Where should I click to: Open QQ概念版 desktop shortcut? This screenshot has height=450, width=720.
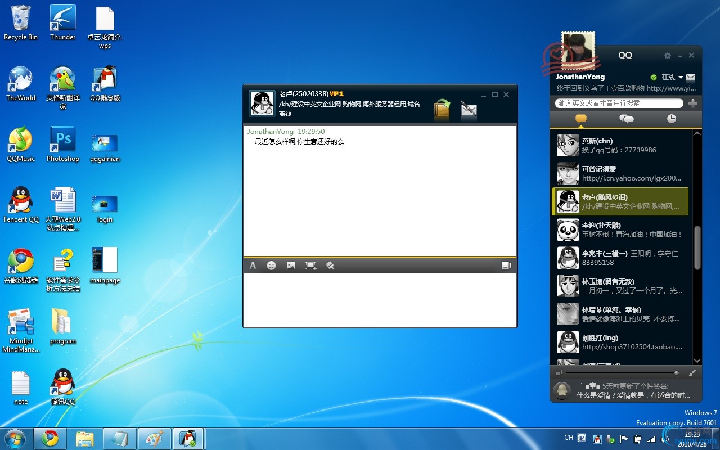coord(105,84)
